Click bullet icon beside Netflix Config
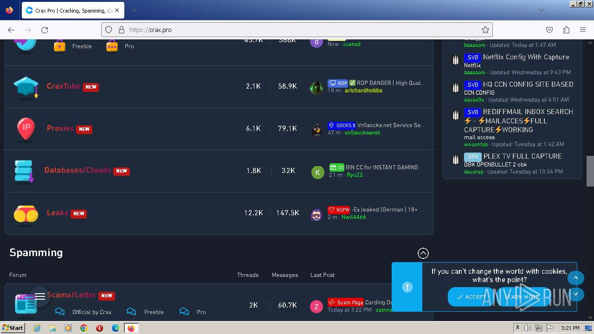This screenshot has height=334, width=594. tap(456, 60)
